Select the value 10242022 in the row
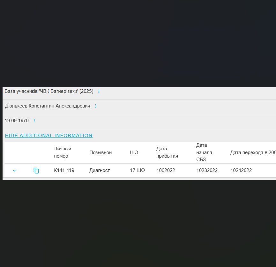This screenshot has width=276, height=267. pyautogui.click(x=241, y=170)
